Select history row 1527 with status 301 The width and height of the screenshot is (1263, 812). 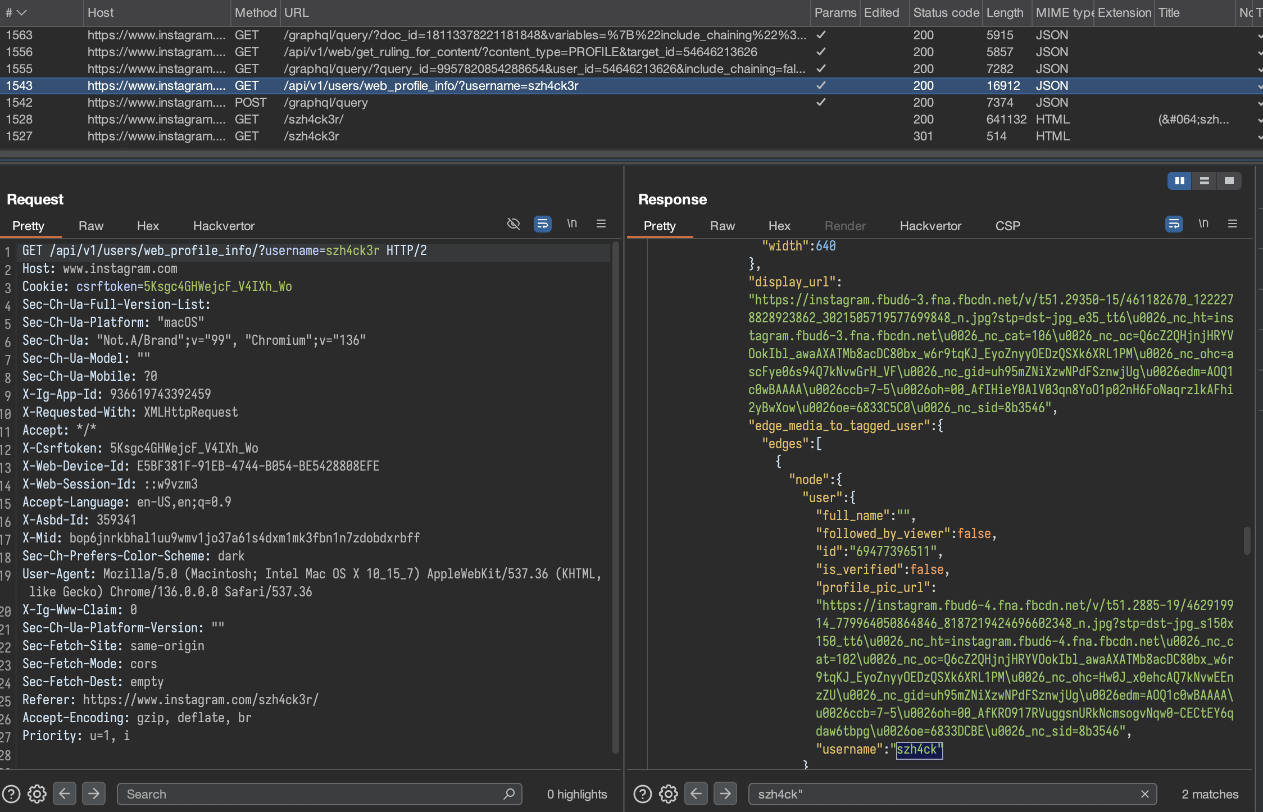coord(631,136)
